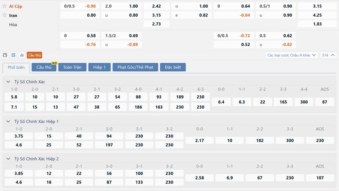The image size is (339, 191).
Task: Select full-match 4-0 odds 88
Action: coord(138,97)
